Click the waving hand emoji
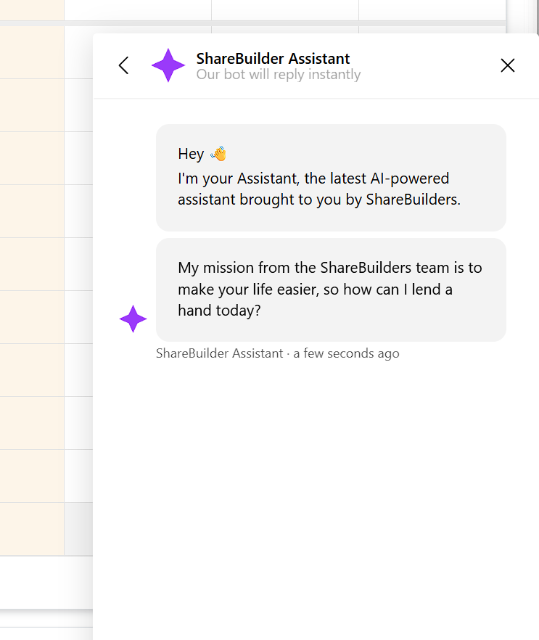 (x=218, y=154)
